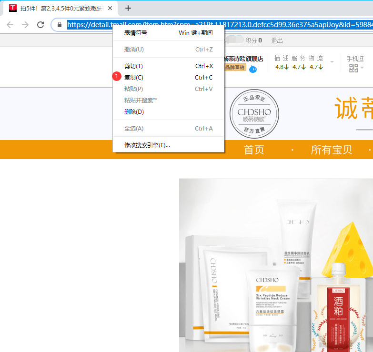Choose 复制(C) in the context menu
Image resolution: width=373 pixels, height=352 pixels.
point(169,78)
